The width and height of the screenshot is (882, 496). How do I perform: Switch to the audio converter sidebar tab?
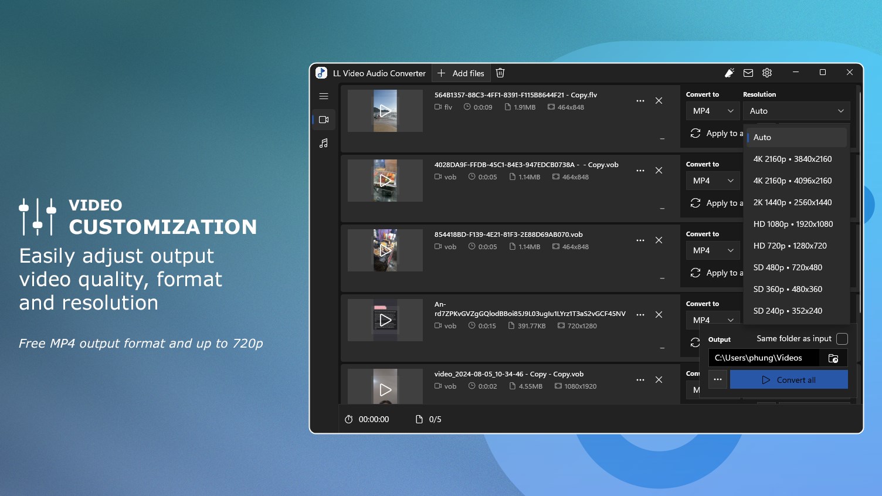click(x=324, y=143)
